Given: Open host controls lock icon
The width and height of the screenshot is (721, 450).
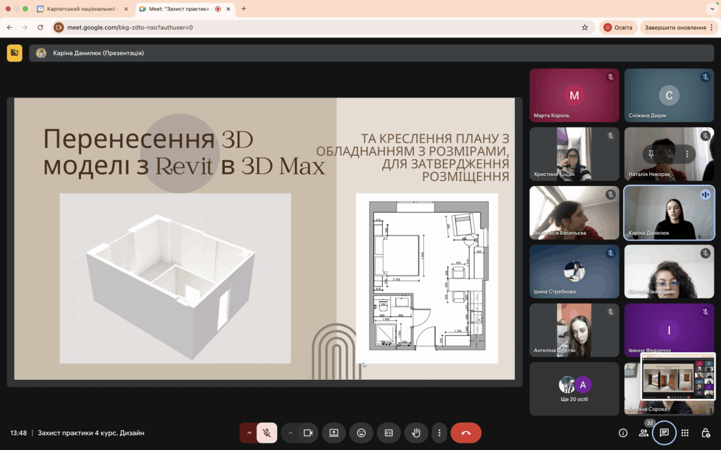Looking at the screenshot, I should click(x=705, y=433).
